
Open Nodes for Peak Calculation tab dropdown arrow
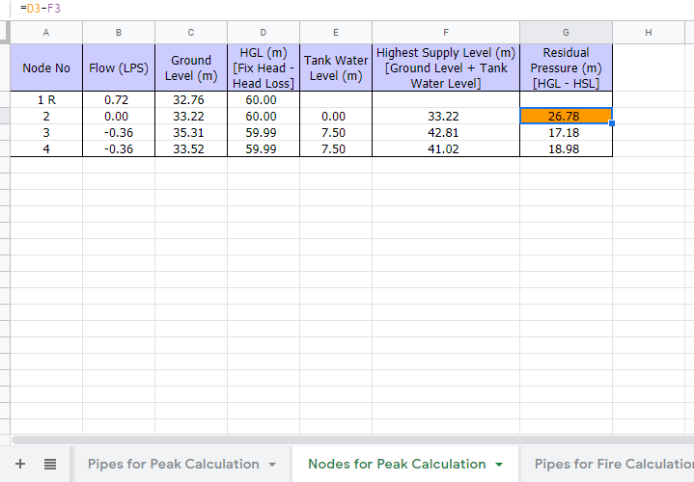pos(499,465)
